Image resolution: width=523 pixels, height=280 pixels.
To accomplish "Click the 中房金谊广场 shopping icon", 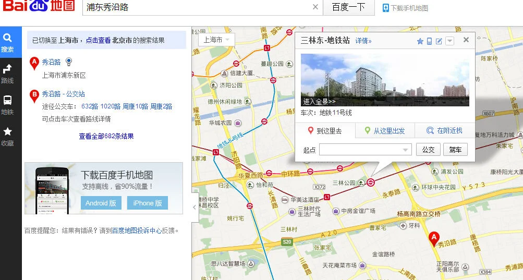I will tap(336, 211).
